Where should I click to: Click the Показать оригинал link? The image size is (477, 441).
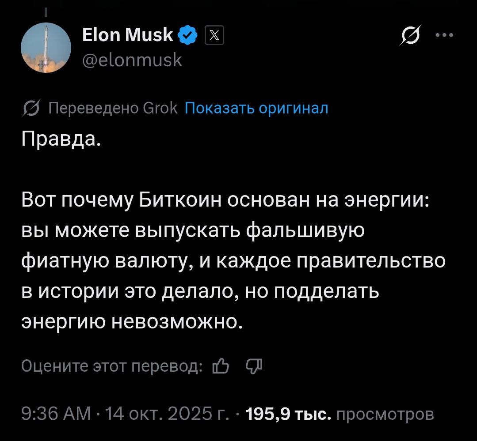(x=256, y=108)
